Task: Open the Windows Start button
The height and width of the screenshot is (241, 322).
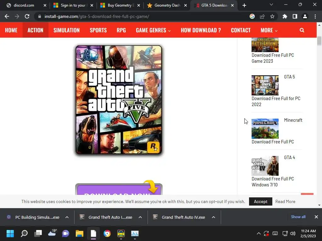Action: (x=10, y=233)
